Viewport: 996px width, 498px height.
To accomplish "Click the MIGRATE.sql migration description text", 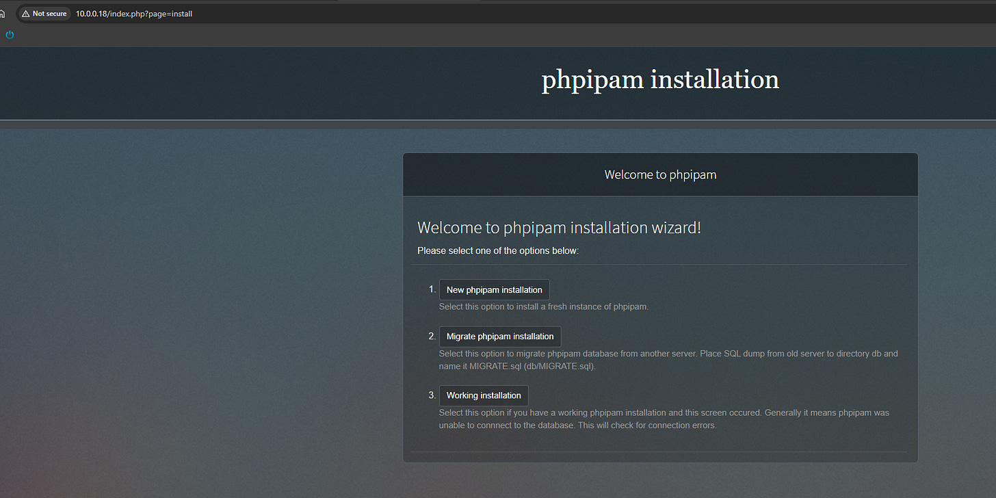I will point(668,360).
